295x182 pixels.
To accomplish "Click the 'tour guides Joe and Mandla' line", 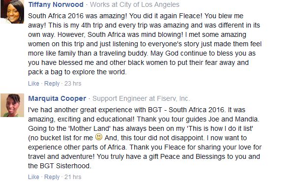I will point(144,119).
